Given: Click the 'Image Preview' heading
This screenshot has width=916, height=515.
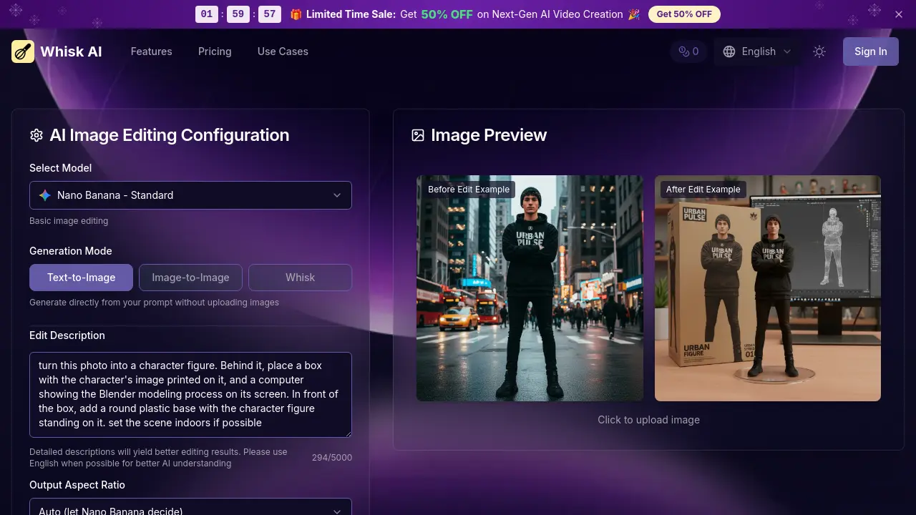Looking at the screenshot, I should click(489, 135).
